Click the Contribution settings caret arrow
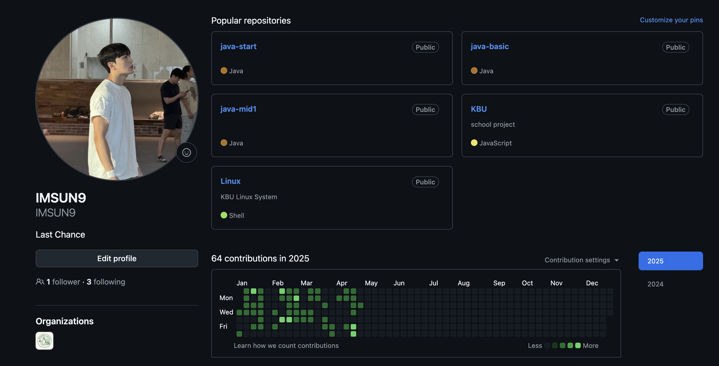This screenshot has height=366, width=719. [617, 260]
